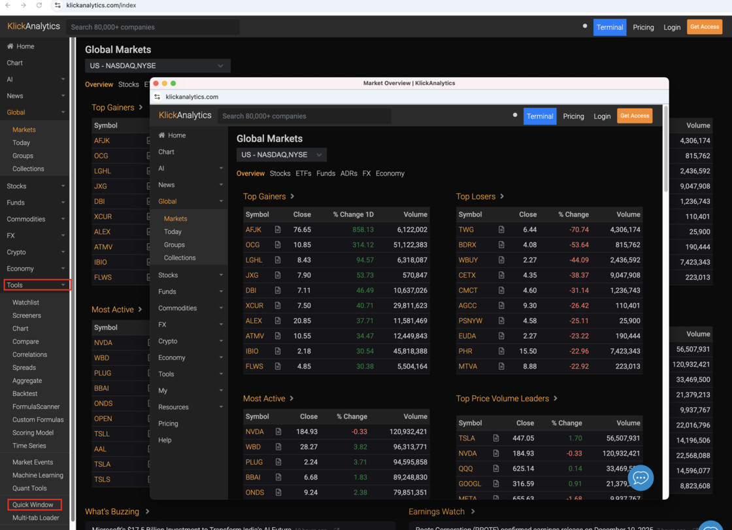732x530 pixels.
Task: Focus company search field in main window
Action: (153, 27)
